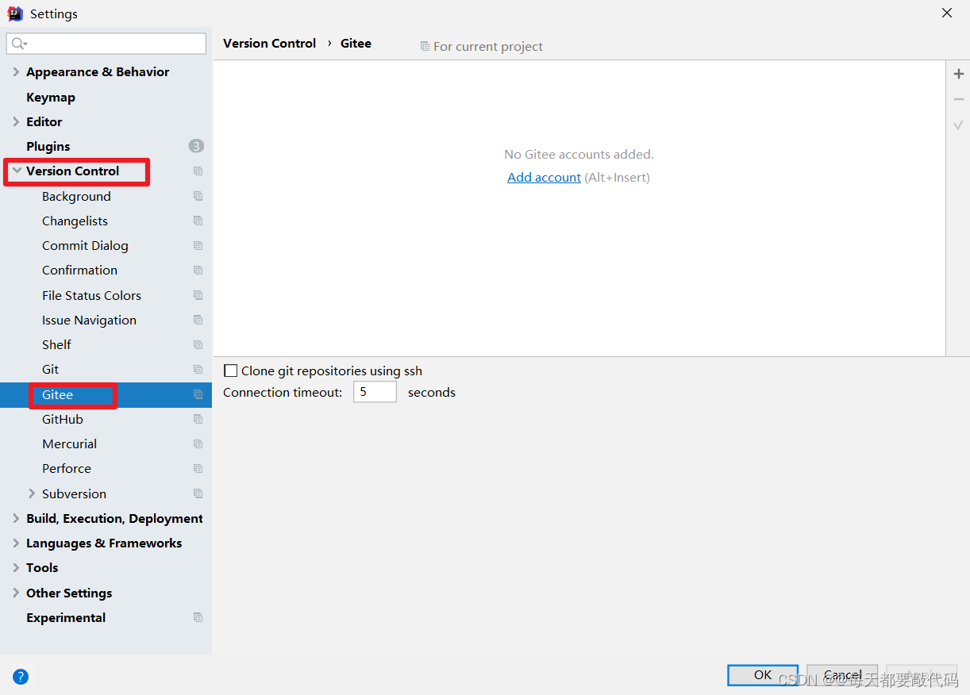Select the File Status Colors entry
Screen dimensions: 970x695
pos(91,295)
